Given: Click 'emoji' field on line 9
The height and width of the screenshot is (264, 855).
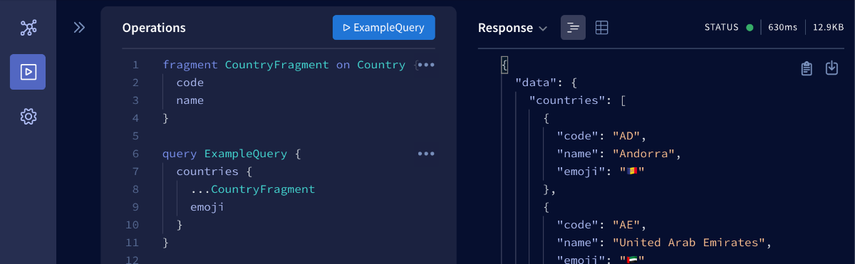Looking at the screenshot, I should tap(207, 207).
